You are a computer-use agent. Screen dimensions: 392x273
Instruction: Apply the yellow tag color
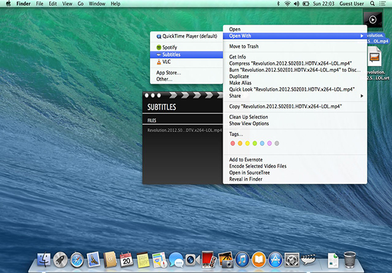(247, 143)
